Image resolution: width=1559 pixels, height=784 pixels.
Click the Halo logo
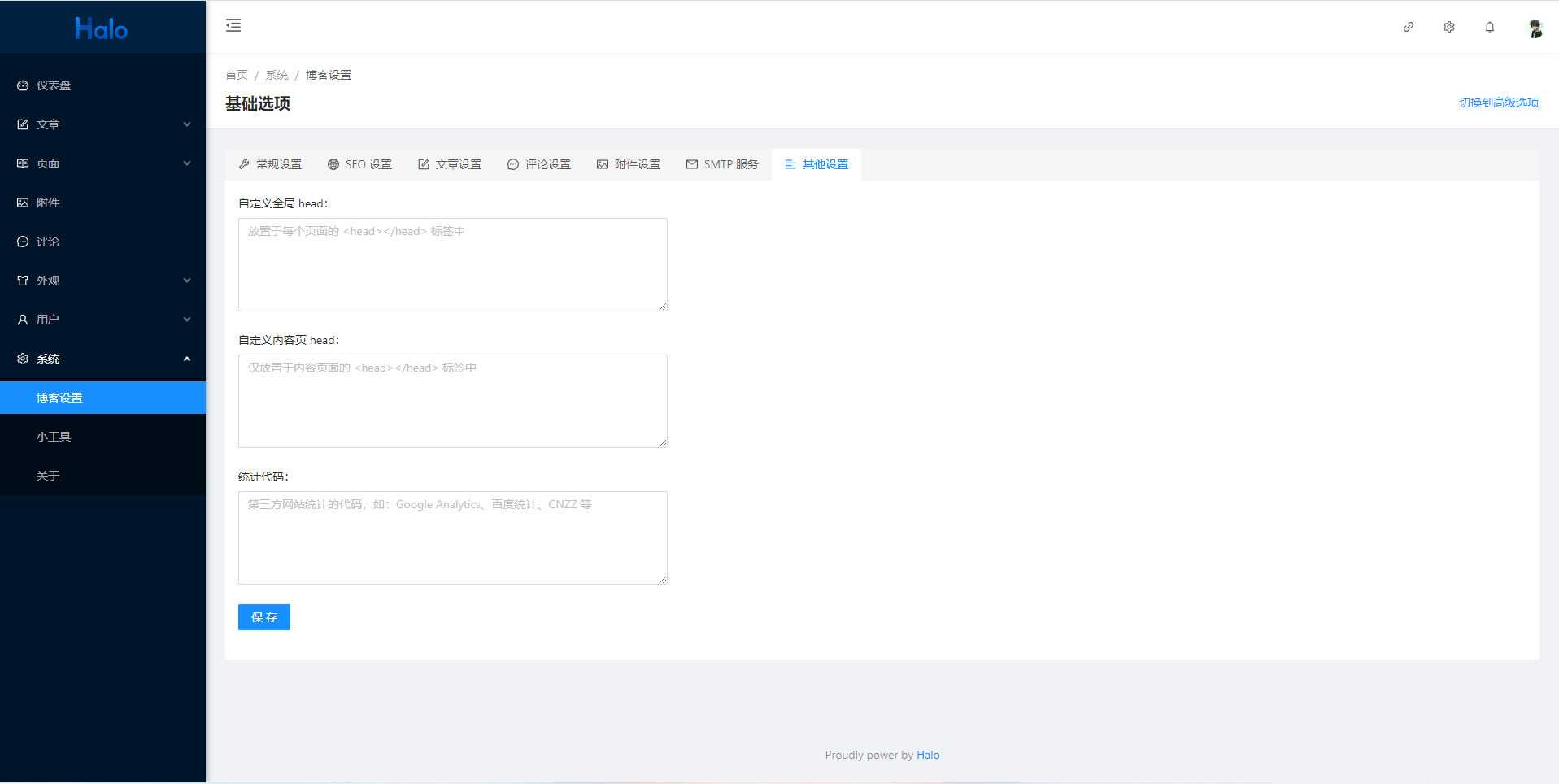(x=102, y=29)
